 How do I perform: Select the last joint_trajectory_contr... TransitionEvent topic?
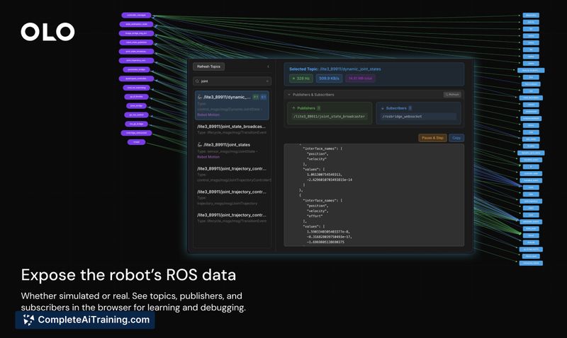[x=232, y=218]
